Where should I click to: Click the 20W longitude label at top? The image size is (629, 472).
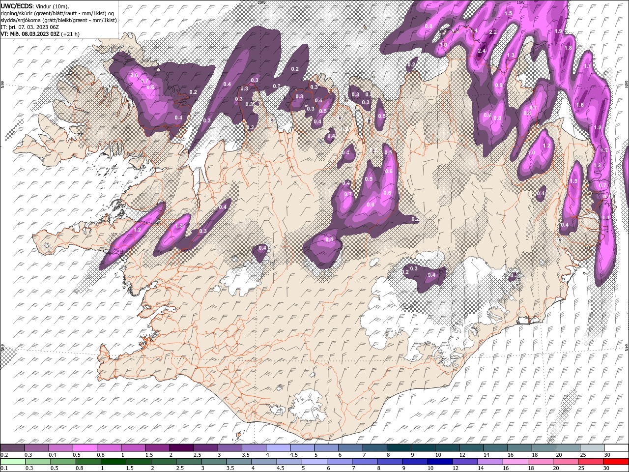(x=260, y=2)
